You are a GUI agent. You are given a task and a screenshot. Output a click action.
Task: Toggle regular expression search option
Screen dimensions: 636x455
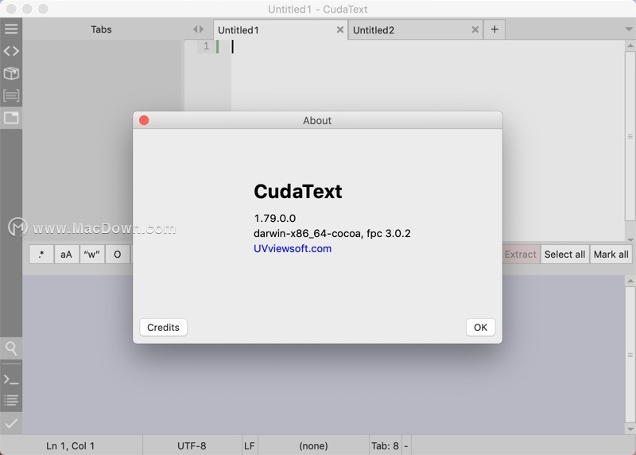click(41, 255)
